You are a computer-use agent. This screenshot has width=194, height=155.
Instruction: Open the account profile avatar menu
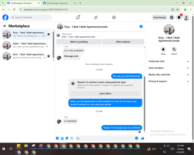pos(186,17)
